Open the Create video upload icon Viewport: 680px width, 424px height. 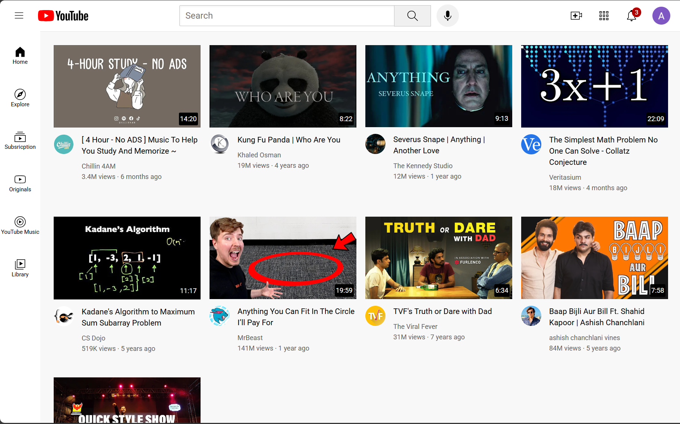pyautogui.click(x=576, y=15)
